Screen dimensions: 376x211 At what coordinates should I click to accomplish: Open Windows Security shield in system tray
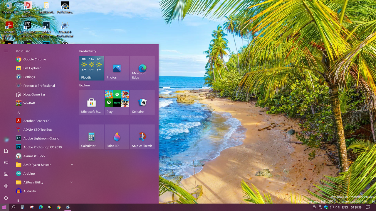click(326, 207)
